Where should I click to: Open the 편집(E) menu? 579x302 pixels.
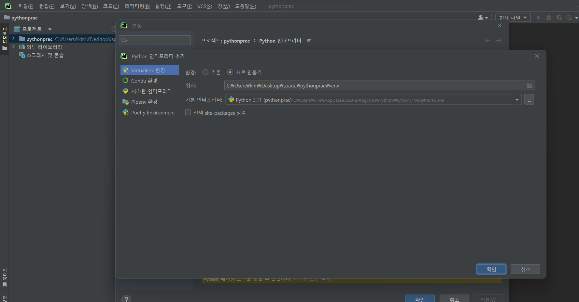click(x=47, y=6)
